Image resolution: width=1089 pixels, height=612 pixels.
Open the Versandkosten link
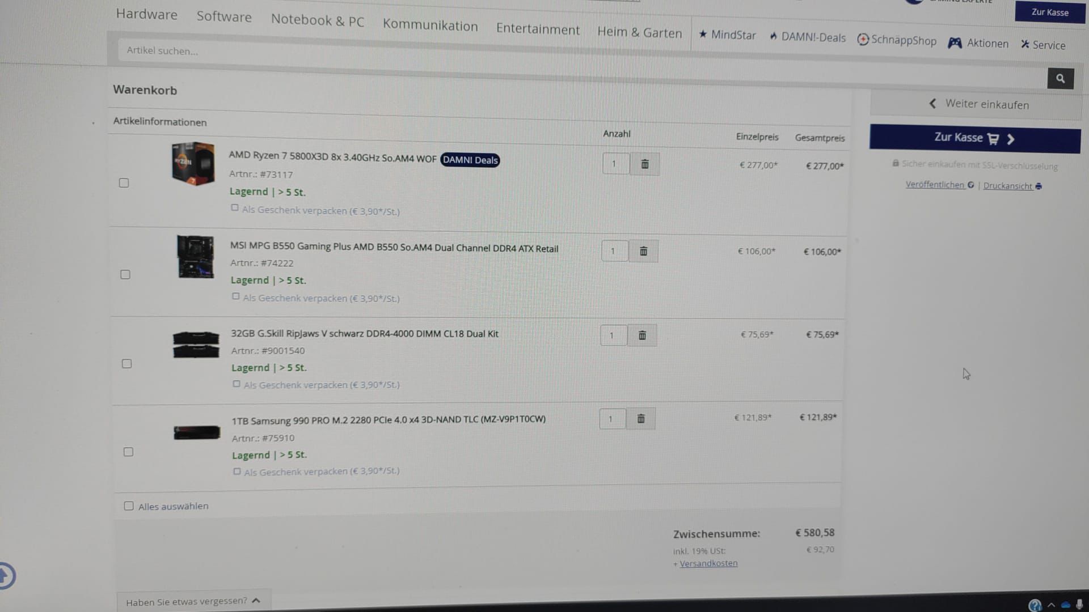[x=708, y=563]
